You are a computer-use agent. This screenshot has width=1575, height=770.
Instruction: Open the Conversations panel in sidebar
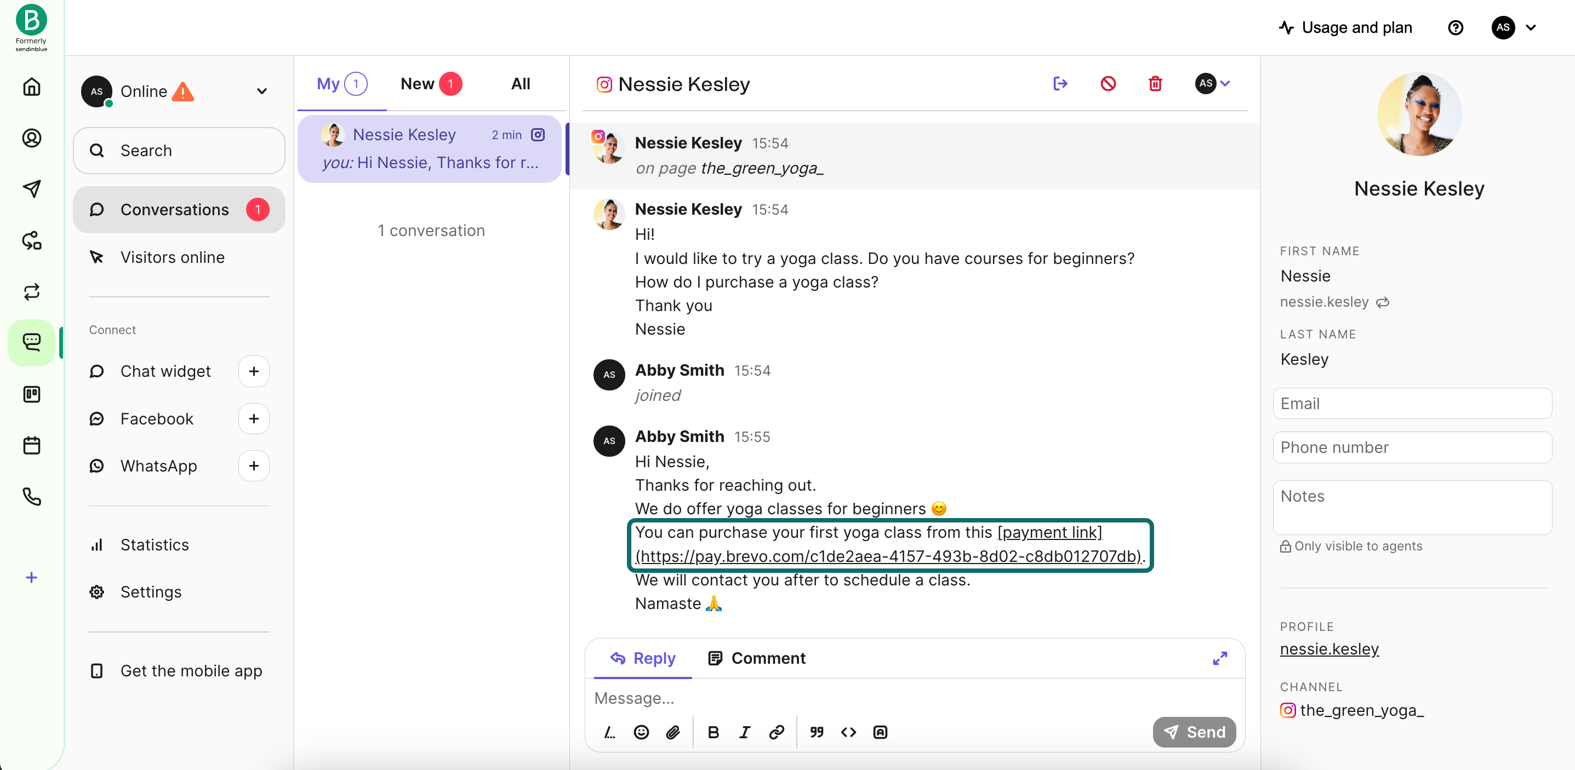(x=175, y=209)
